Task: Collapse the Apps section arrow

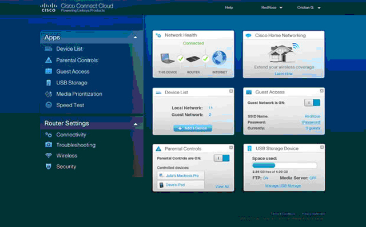Action: click(135, 37)
